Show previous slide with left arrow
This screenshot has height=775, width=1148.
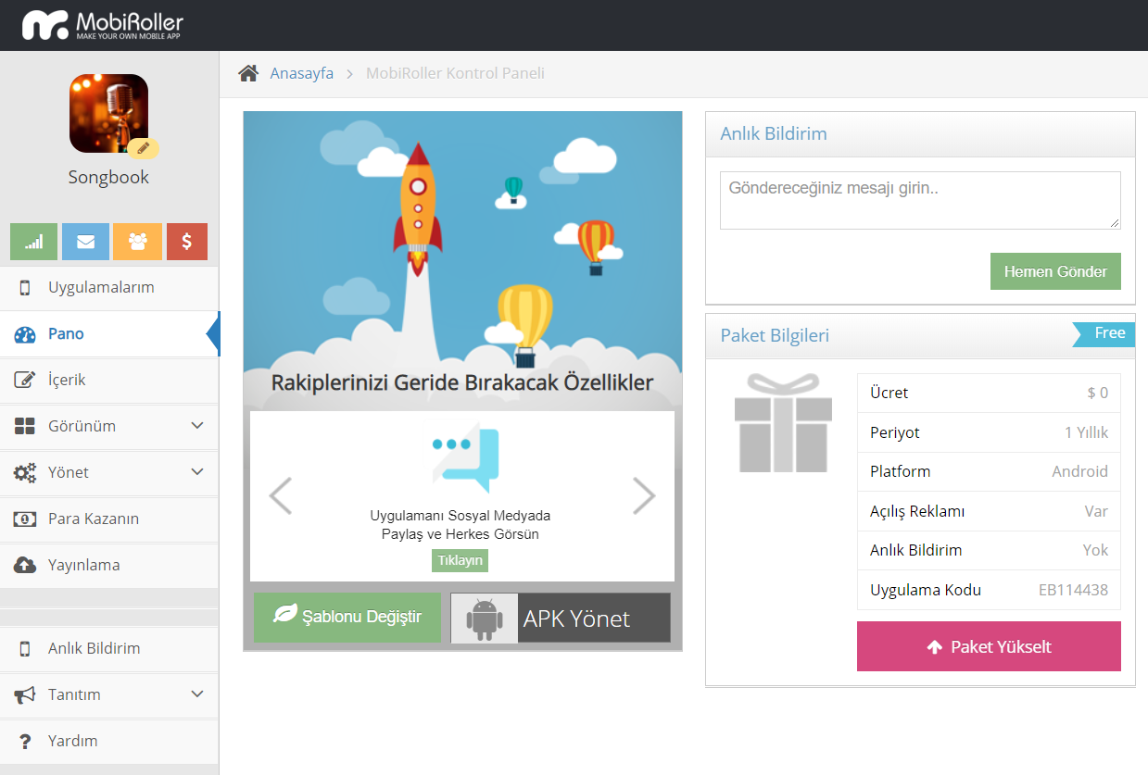pos(280,496)
